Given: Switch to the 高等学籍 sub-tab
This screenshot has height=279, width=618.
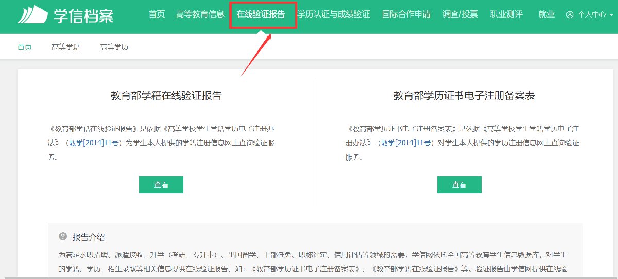Looking at the screenshot, I should (x=65, y=47).
